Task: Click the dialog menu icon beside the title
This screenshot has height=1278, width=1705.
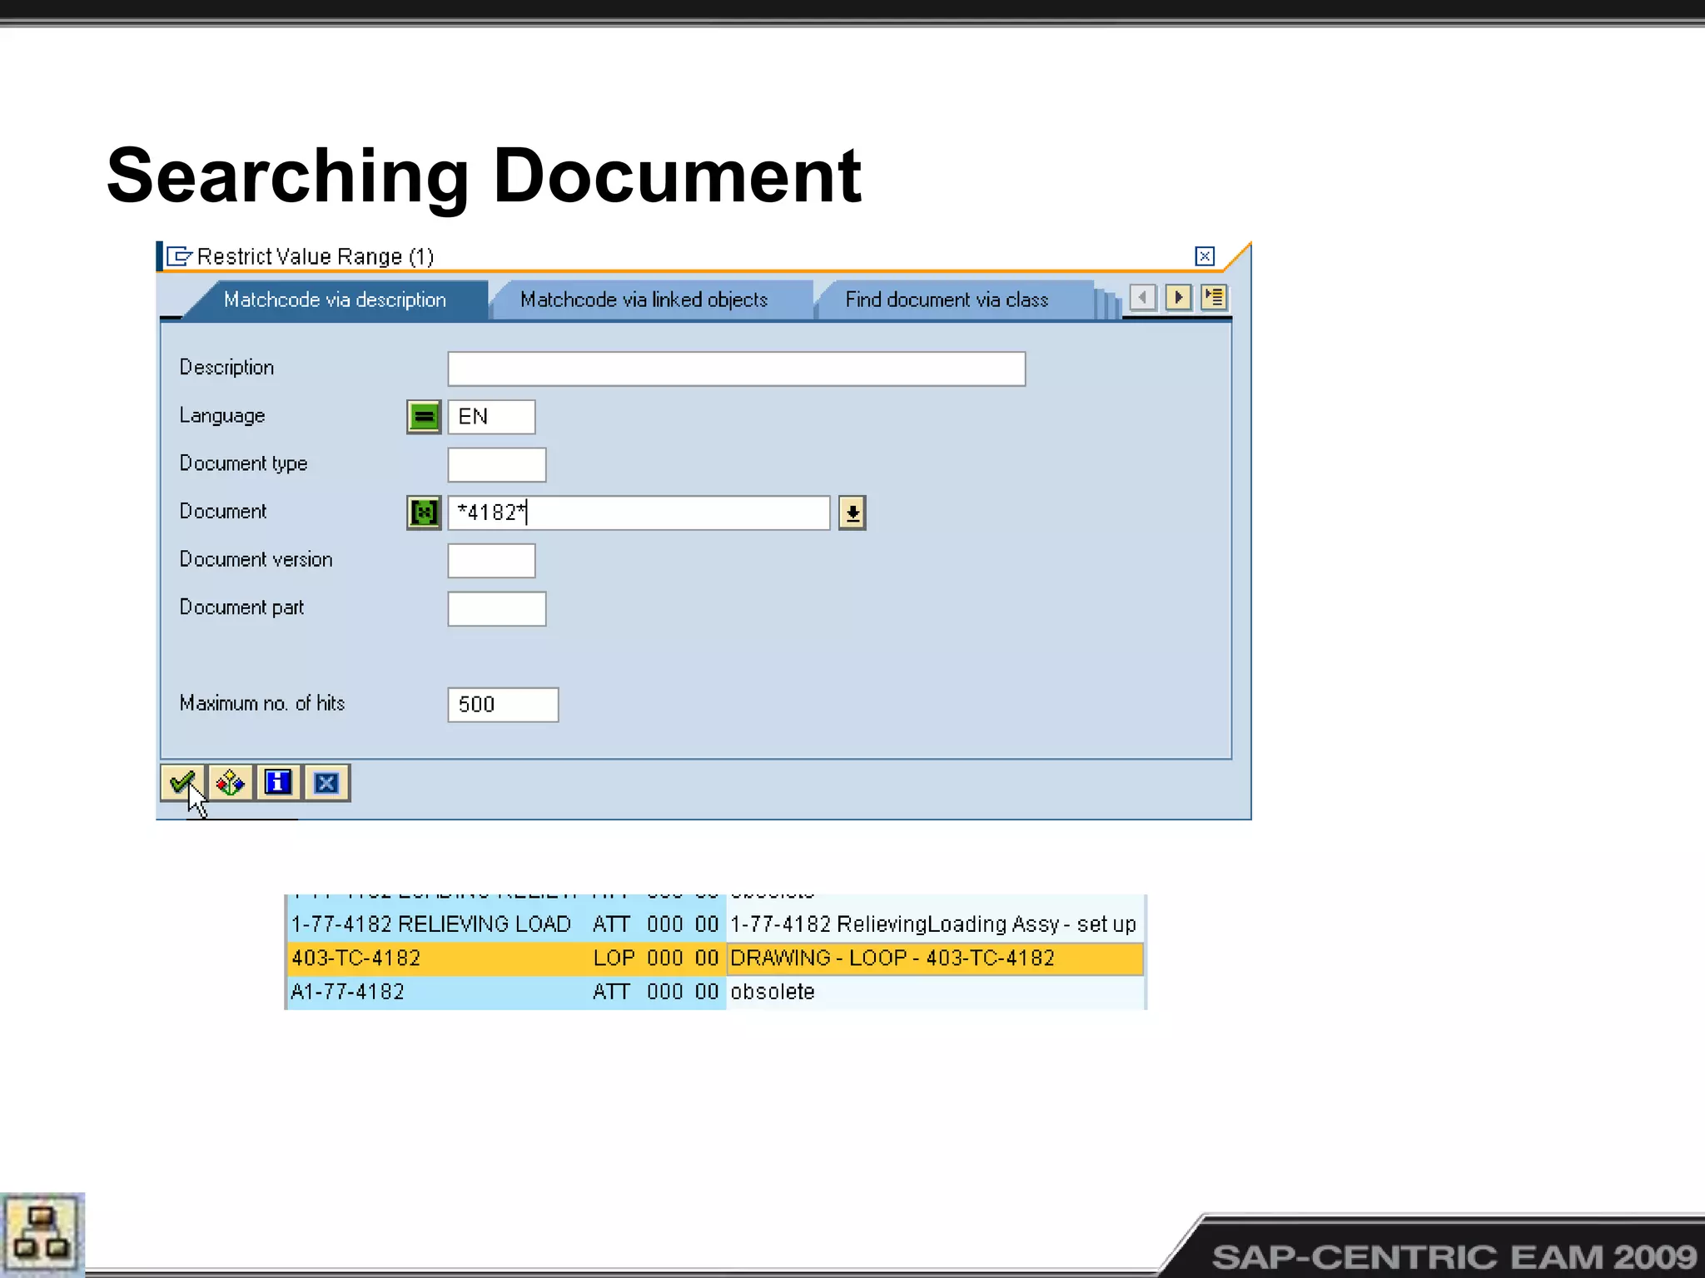Action: coord(179,256)
